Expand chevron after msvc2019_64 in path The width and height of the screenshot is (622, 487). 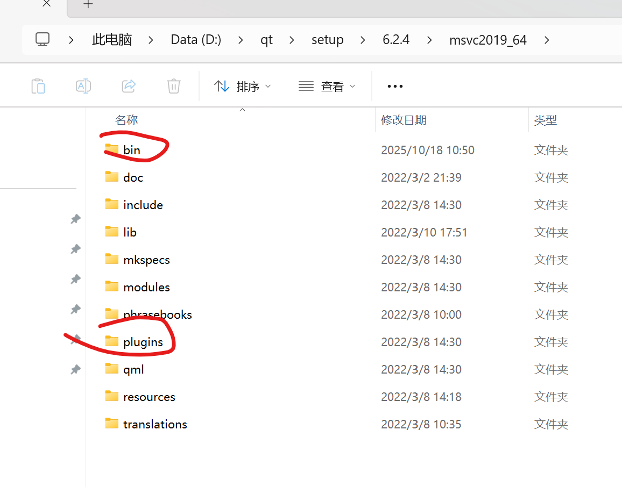coord(547,40)
